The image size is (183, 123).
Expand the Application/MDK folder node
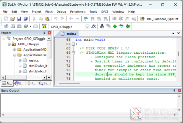pyautogui.click(x=15, y=49)
